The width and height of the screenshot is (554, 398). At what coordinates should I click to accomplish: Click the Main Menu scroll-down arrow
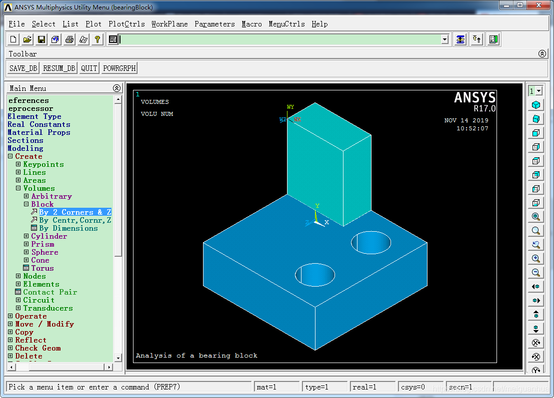(x=118, y=358)
